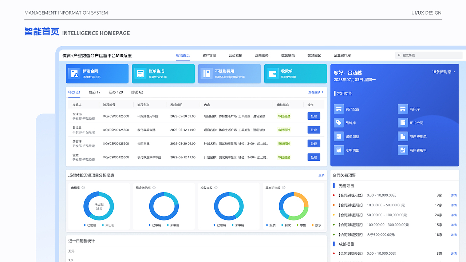Open 查看更多 link in todo panel
This screenshot has width=466, height=262.
tap(316, 92)
